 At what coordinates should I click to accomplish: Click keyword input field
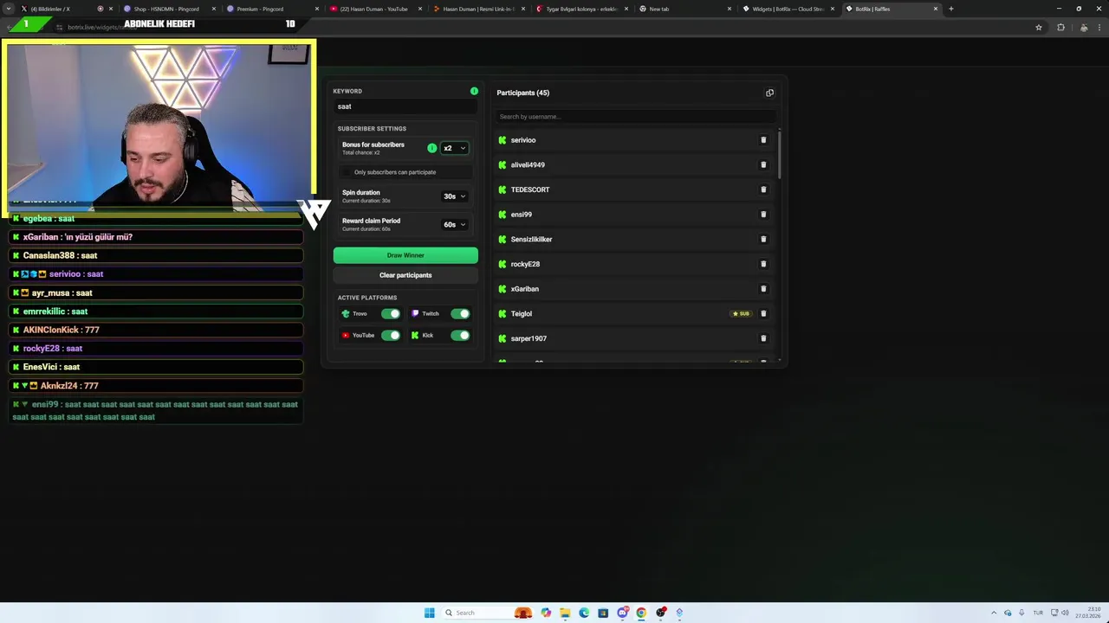[405, 106]
